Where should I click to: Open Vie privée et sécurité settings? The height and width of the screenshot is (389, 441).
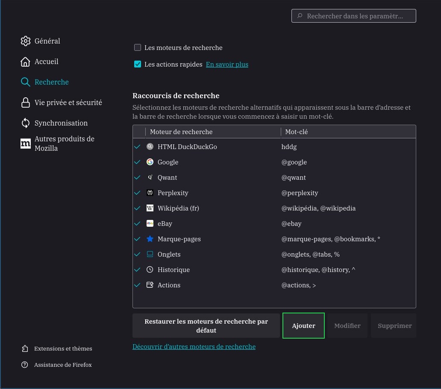click(x=26, y=102)
